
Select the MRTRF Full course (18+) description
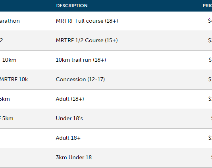[x=87, y=21]
